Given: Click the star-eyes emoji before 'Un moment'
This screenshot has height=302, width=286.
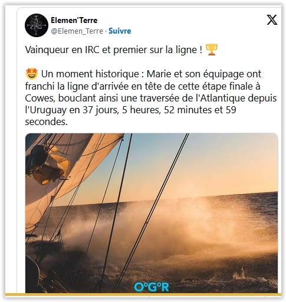Looking at the screenshot, I should tap(32, 74).
